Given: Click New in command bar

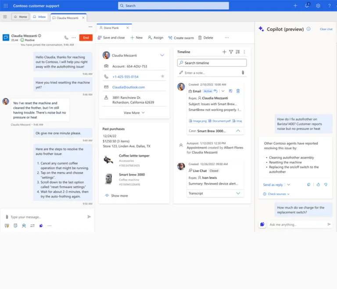Looking at the screenshot, I should pyautogui.click(x=136, y=38).
